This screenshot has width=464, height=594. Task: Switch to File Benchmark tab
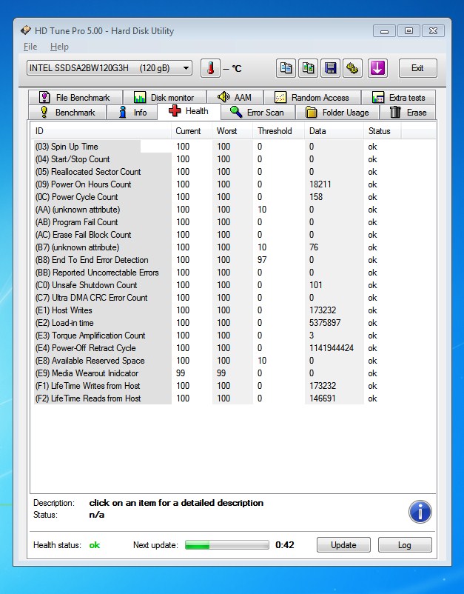(75, 97)
